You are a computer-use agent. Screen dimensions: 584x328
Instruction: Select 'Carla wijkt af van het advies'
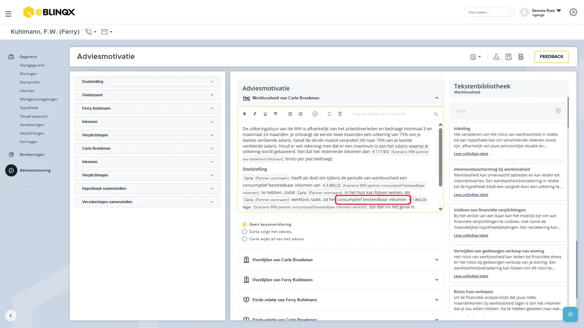pyautogui.click(x=245, y=239)
